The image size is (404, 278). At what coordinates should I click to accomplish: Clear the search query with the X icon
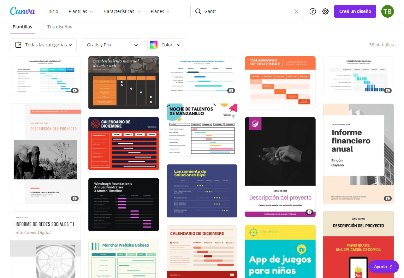(x=296, y=11)
